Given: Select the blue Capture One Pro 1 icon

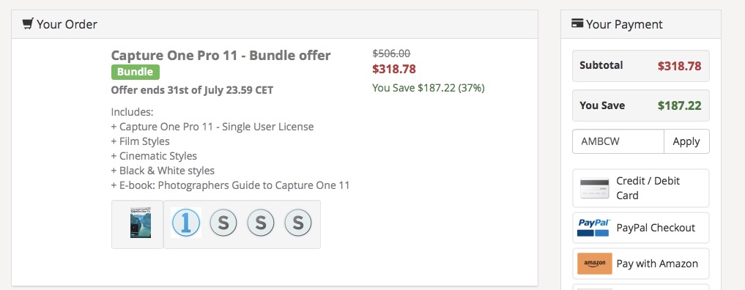Looking at the screenshot, I should (x=186, y=223).
